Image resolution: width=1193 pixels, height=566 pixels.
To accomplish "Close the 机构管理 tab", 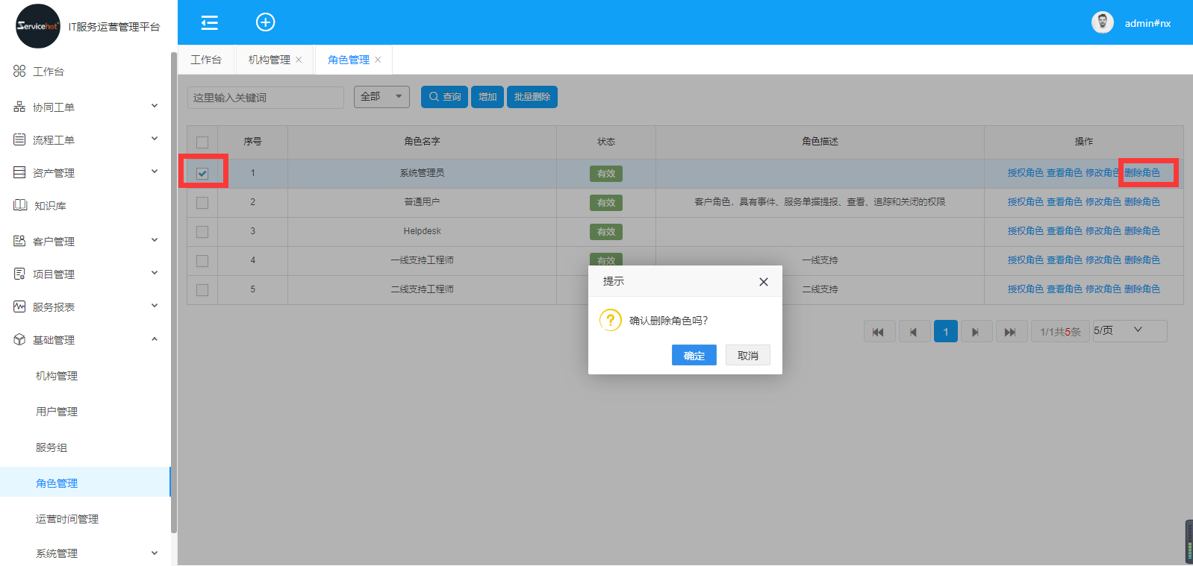I will tap(299, 60).
